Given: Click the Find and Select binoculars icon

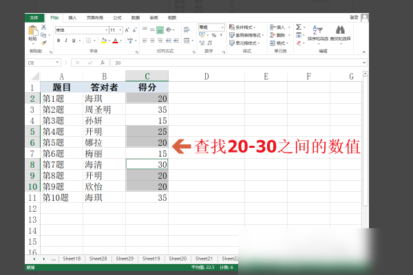Looking at the screenshot, I should [x=339, y=31].
